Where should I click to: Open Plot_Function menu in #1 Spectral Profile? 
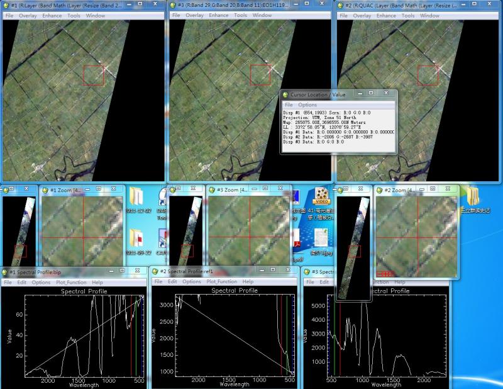(71, 282)
